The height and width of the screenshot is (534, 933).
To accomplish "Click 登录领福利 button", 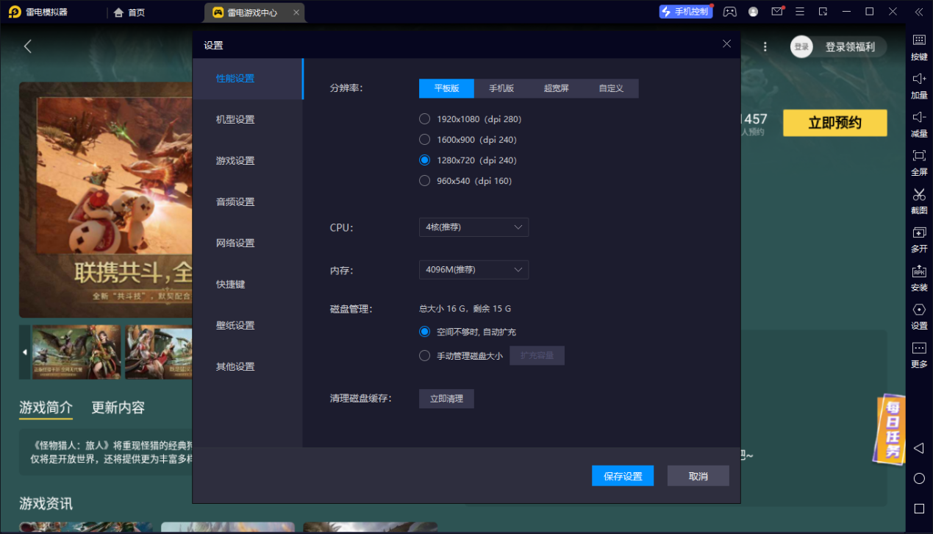I will click(x=850, y=46).
